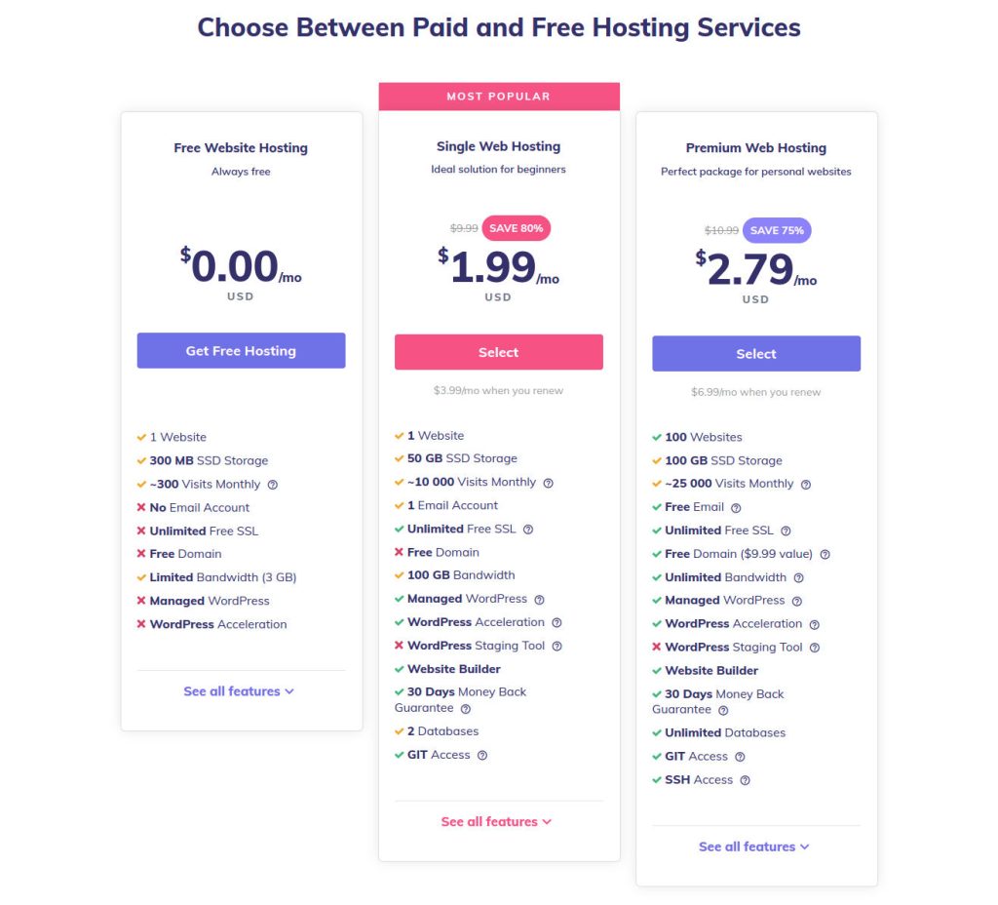Click the SAVE 75% badge
This screenshot has width=998, height=905.
click(x=777, y=231)
